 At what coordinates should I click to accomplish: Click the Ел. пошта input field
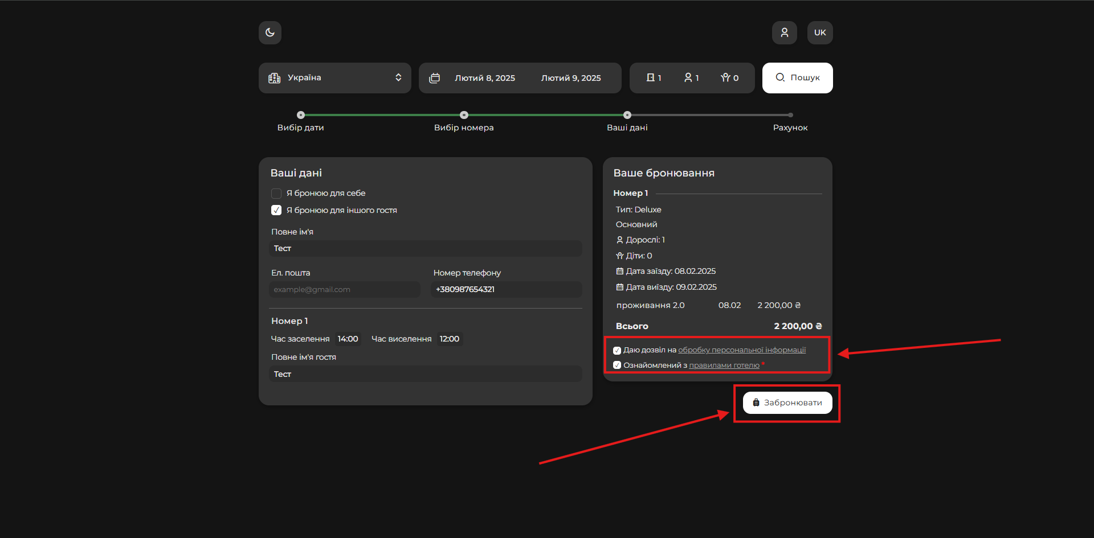coord(345,290)
